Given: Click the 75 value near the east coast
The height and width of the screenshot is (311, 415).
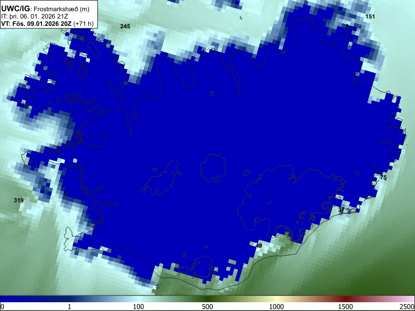Looking at the screenshot, I should (383, 177).
